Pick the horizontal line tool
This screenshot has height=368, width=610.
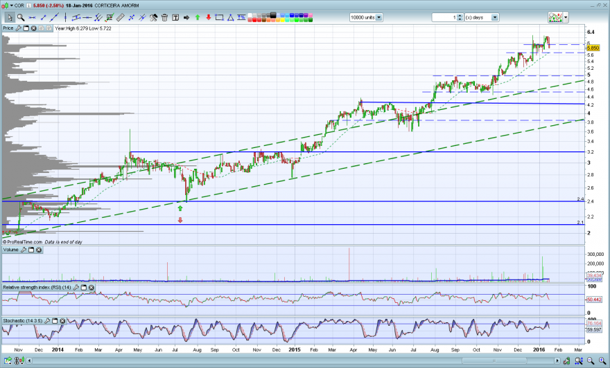pyautogui.click(x=87, y=17)
